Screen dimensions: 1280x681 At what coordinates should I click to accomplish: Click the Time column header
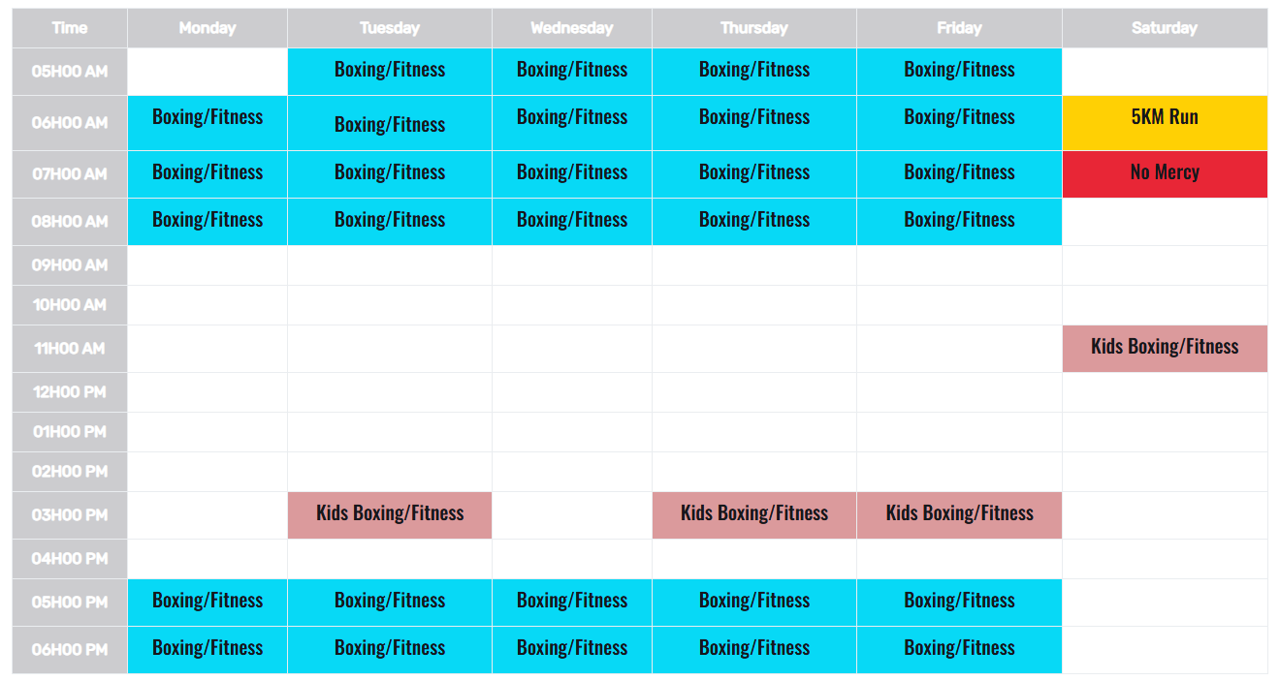(x=70, y=28)
